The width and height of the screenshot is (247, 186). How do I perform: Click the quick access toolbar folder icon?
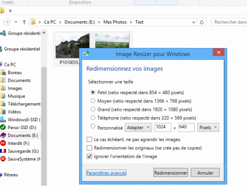click(2, 11)
